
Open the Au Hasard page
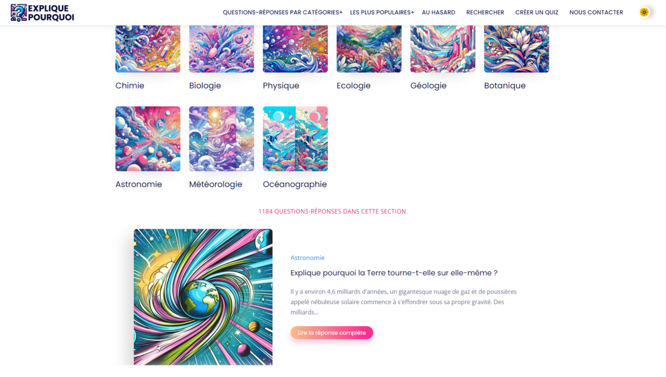[438, 12]
